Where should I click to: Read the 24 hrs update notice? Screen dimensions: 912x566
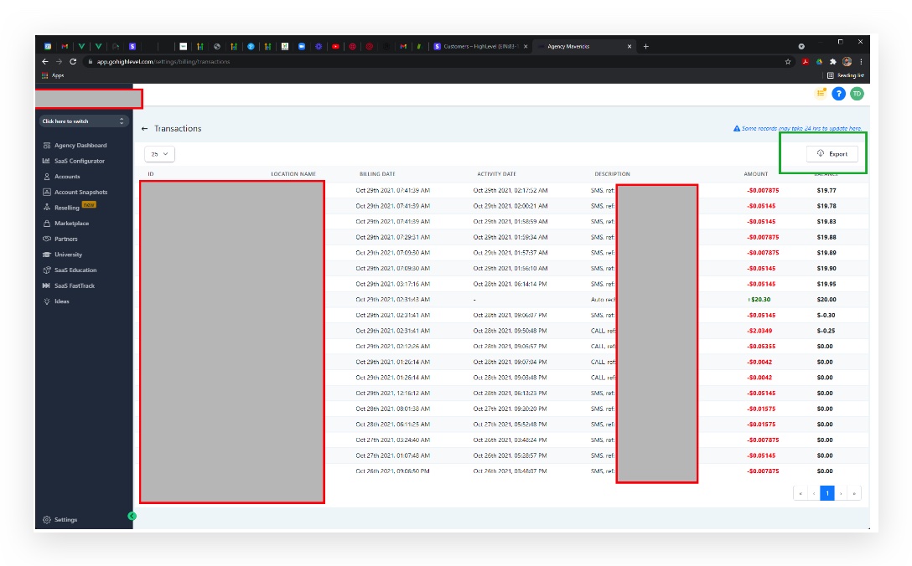[x=797, y=128]
